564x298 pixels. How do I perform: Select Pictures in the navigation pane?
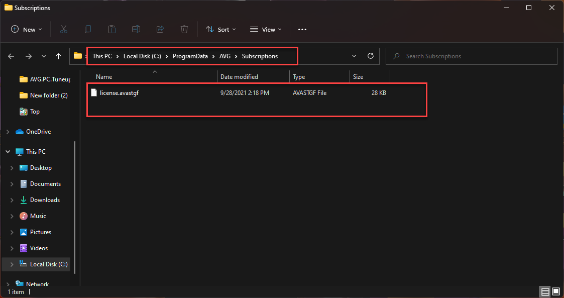tap(35, 232)
